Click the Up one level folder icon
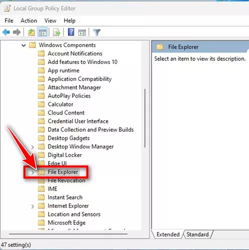 pos(31,32)
